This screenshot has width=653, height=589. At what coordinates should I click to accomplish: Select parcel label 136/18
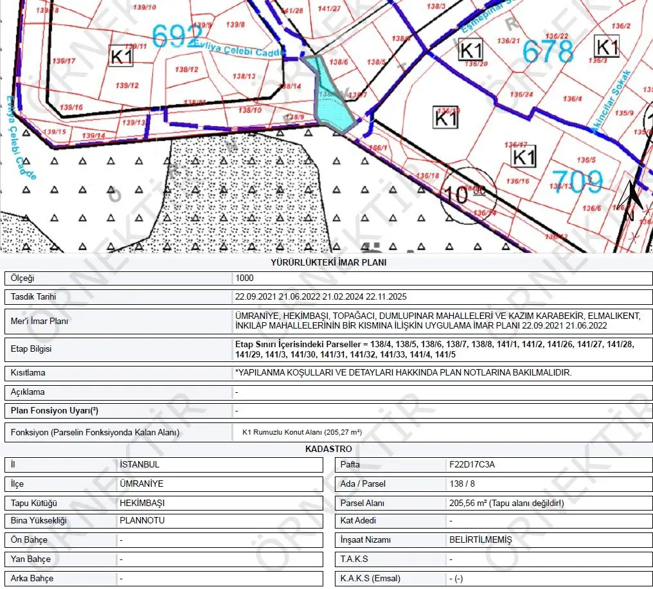point(427,176)
